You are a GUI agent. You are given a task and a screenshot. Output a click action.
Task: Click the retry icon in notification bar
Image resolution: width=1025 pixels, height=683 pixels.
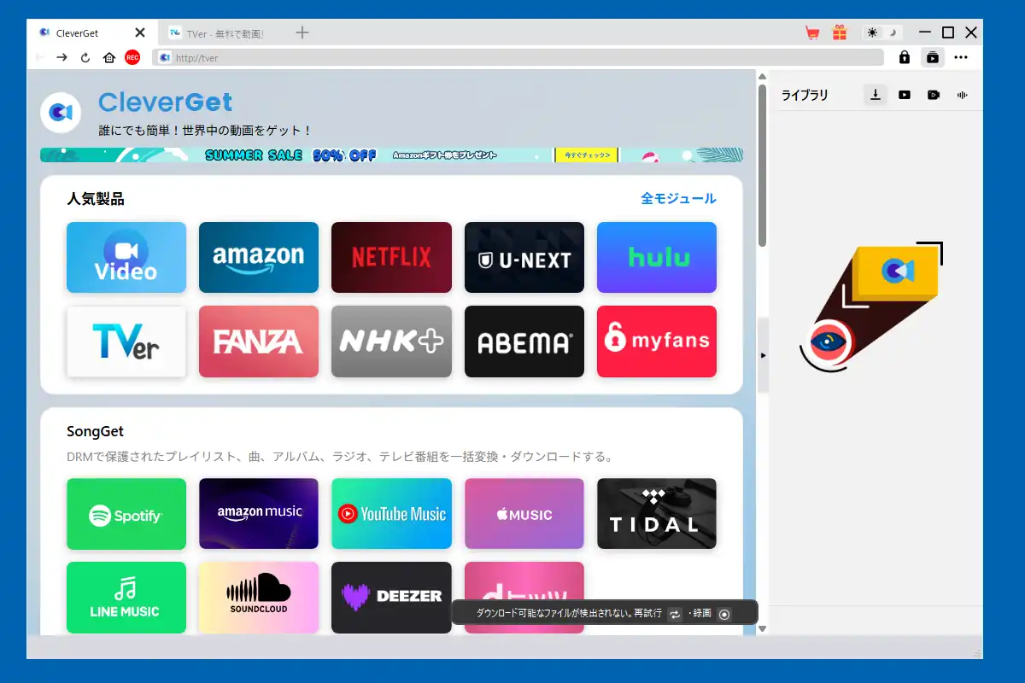[675, 614]
